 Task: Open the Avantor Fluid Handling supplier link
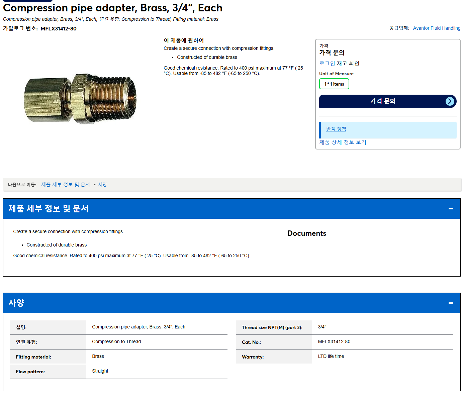437,28
